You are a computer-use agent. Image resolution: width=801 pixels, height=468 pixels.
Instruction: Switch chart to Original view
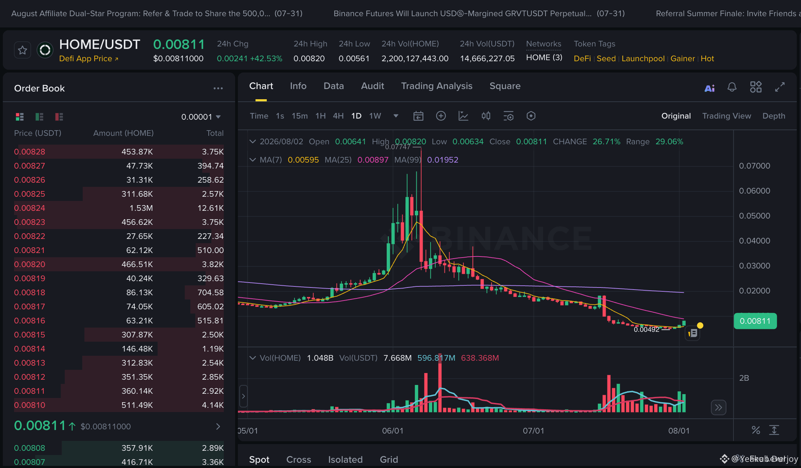[676, 116]
